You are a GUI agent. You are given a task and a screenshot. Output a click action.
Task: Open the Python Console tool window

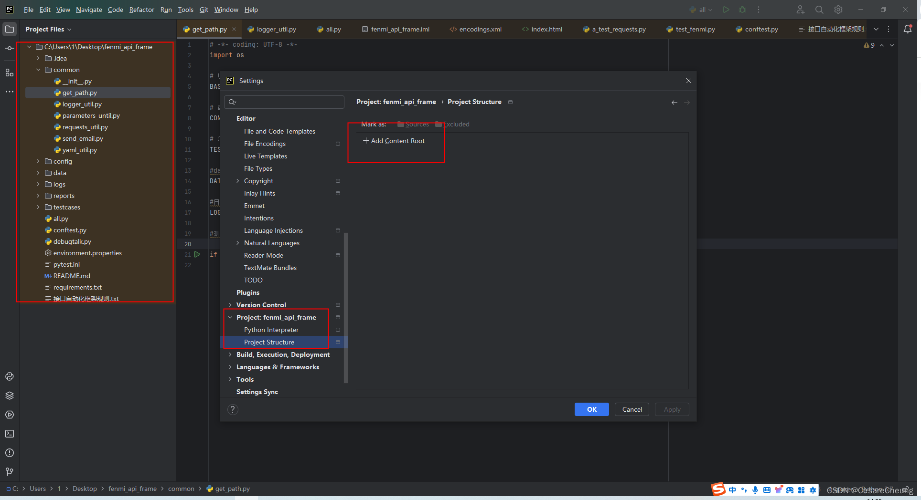(x=10, y=376)
